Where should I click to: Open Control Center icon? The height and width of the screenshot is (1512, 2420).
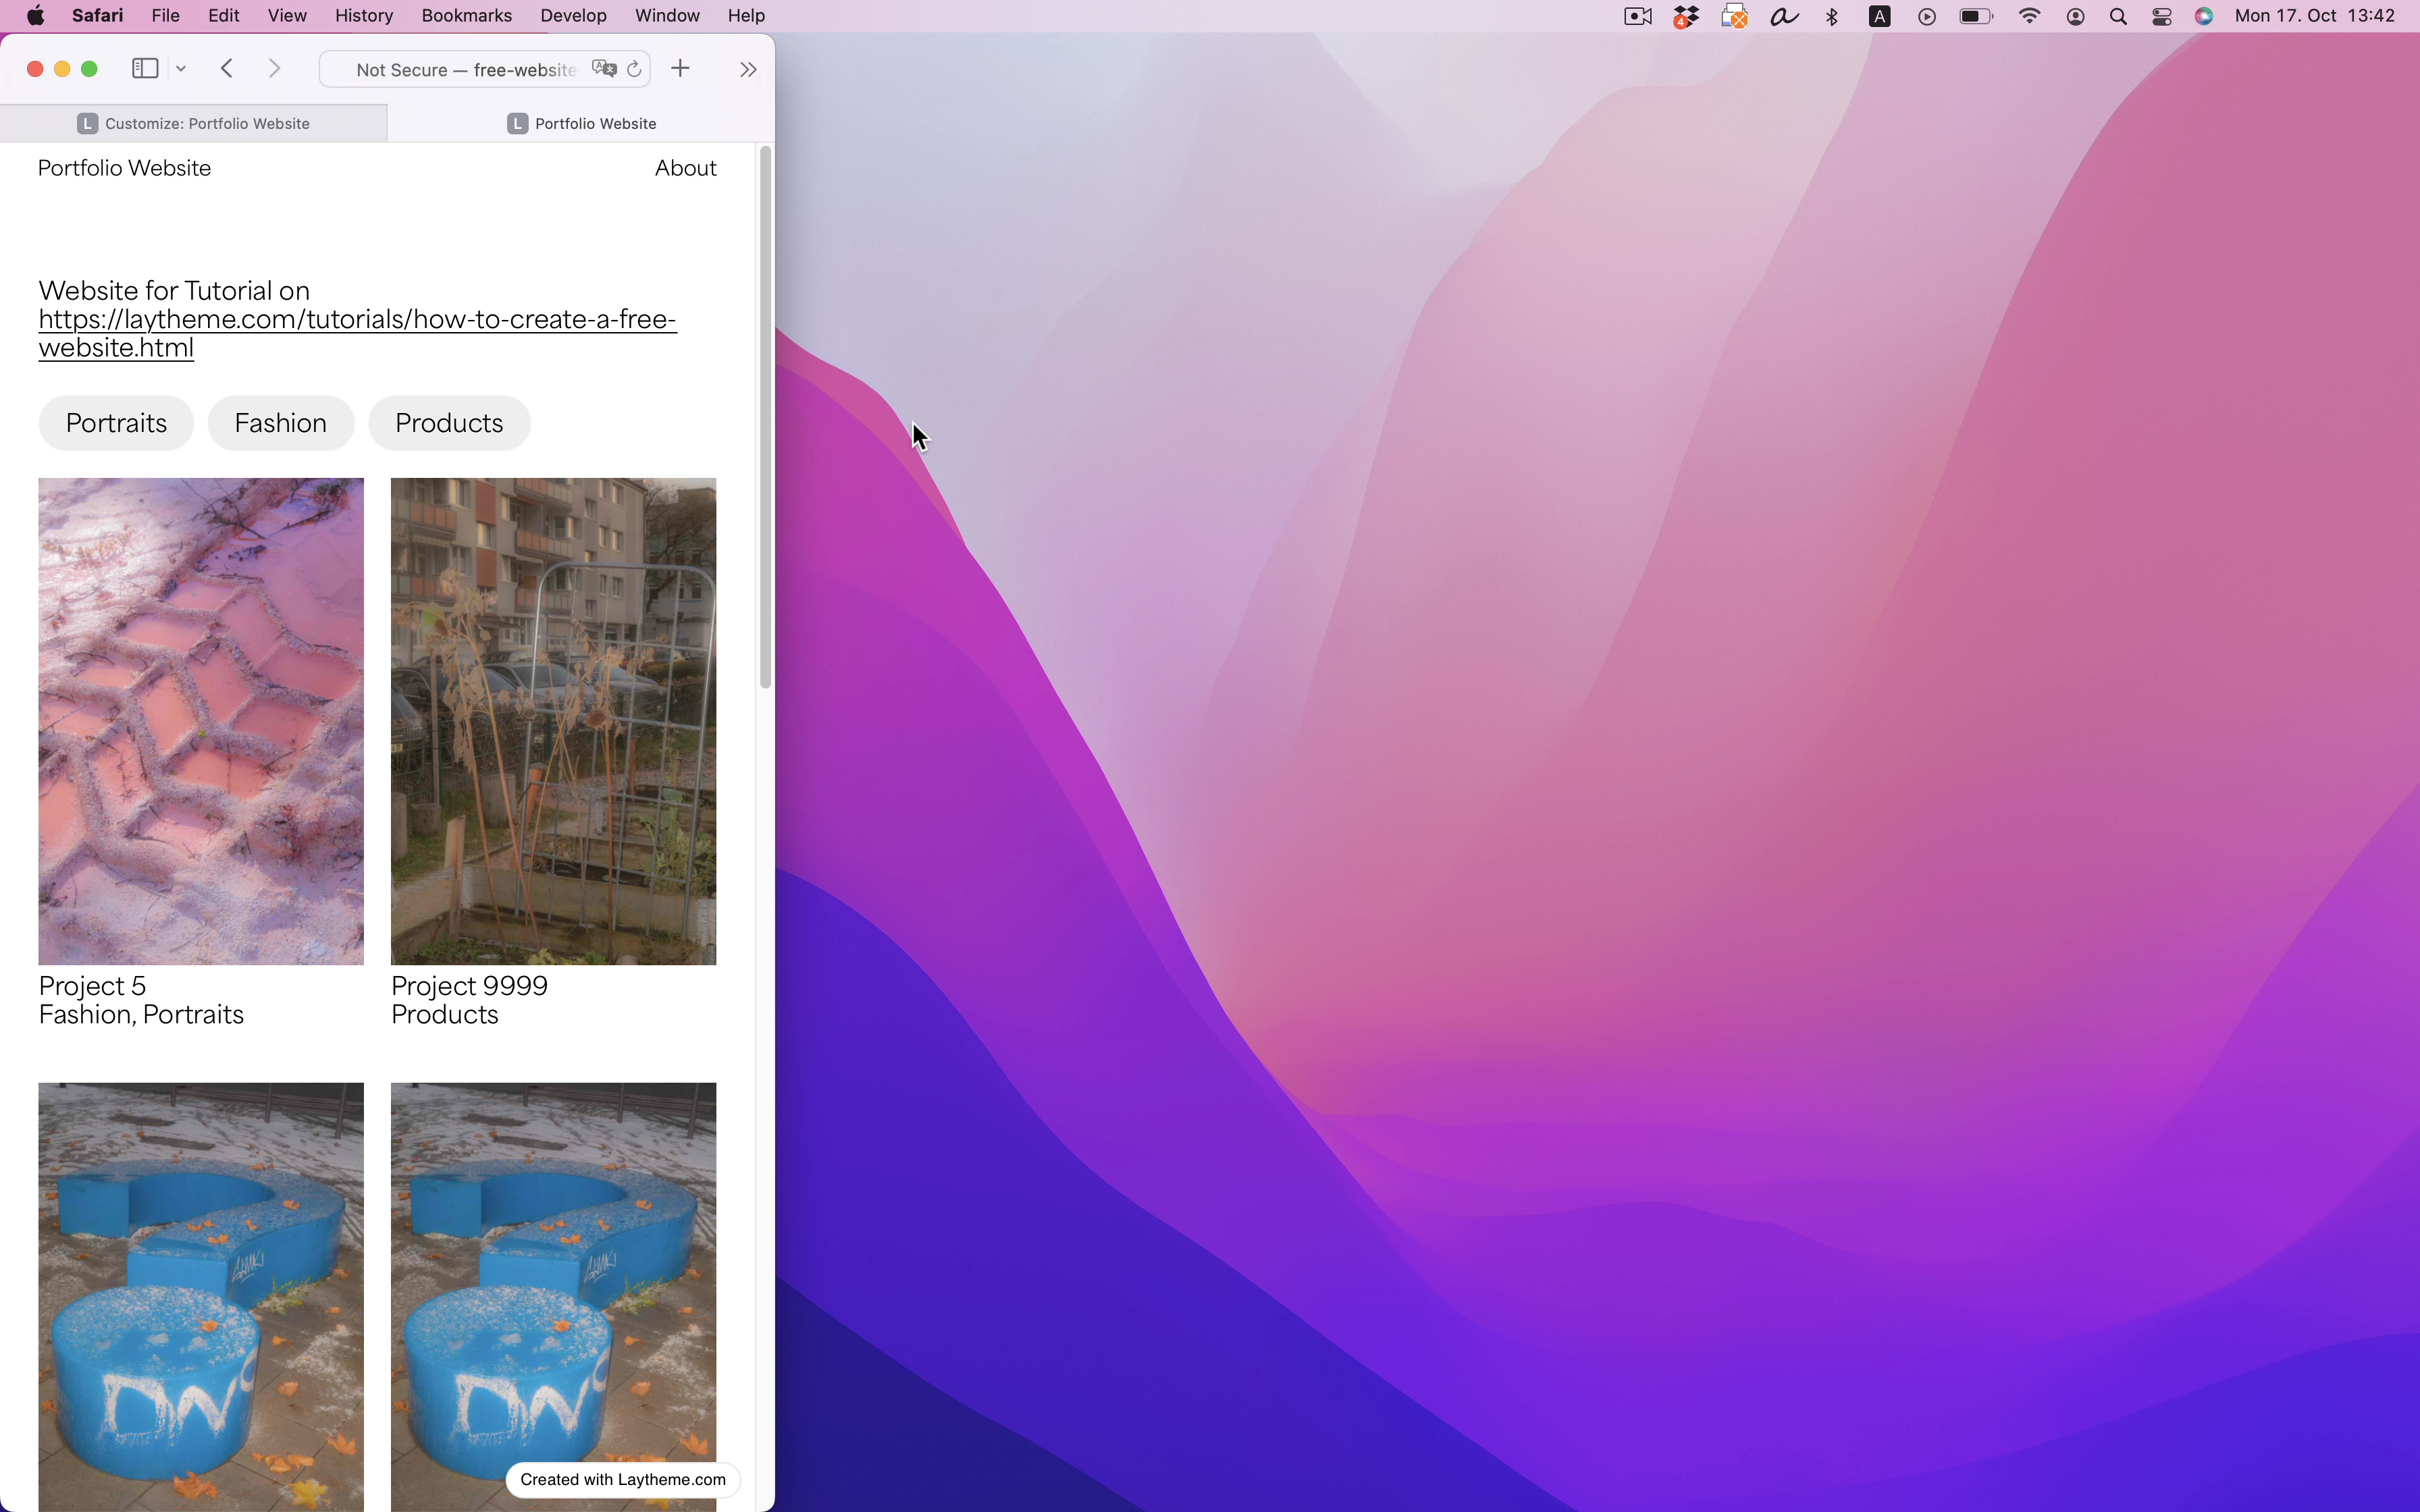pyautogui.click(x=2162, y=16)
